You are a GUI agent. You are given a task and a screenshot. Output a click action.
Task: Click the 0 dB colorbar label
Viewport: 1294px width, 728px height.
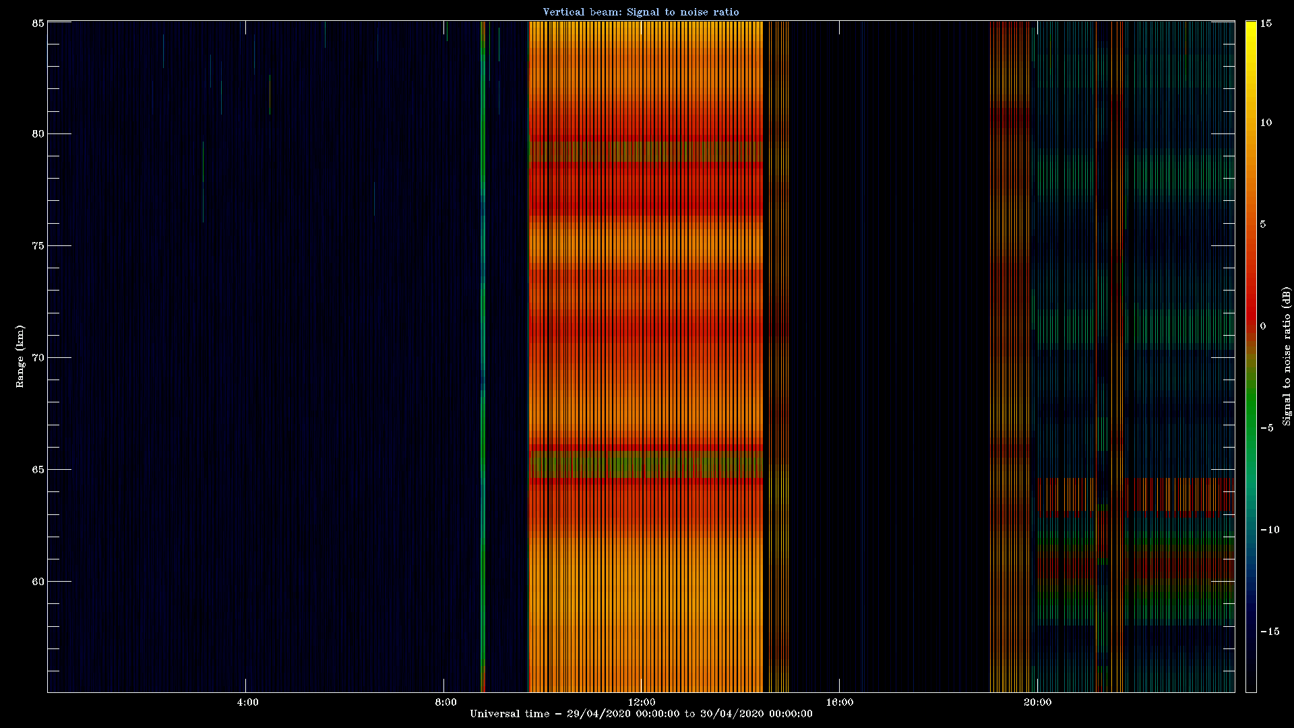pos(1263,326)
